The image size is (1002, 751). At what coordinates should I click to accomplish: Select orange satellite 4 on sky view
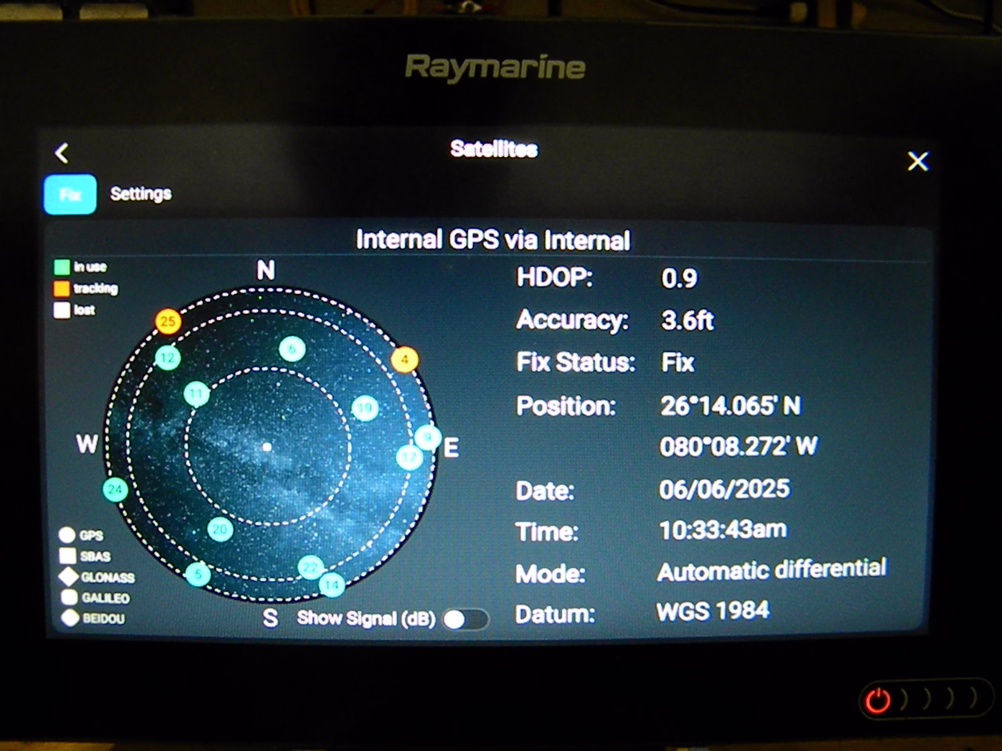click(x=405, y=360)
